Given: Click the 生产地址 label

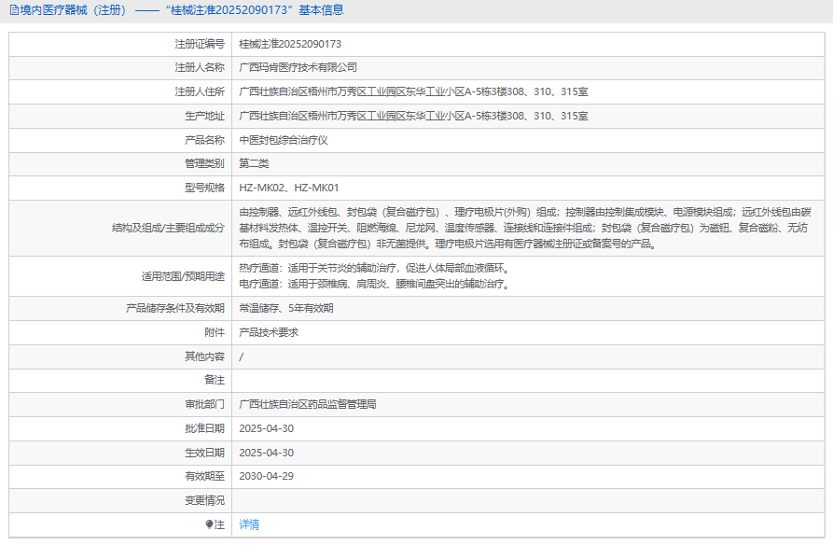Looking at the screenshot, I should [x=204, y=116].
